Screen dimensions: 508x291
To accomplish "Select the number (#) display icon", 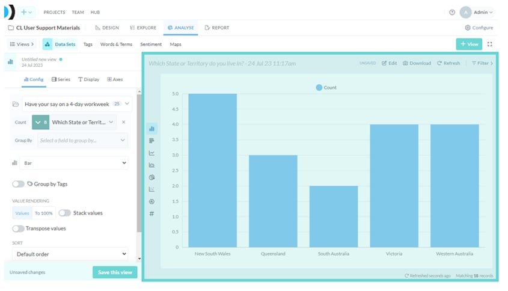I will (x=151, y=213).
